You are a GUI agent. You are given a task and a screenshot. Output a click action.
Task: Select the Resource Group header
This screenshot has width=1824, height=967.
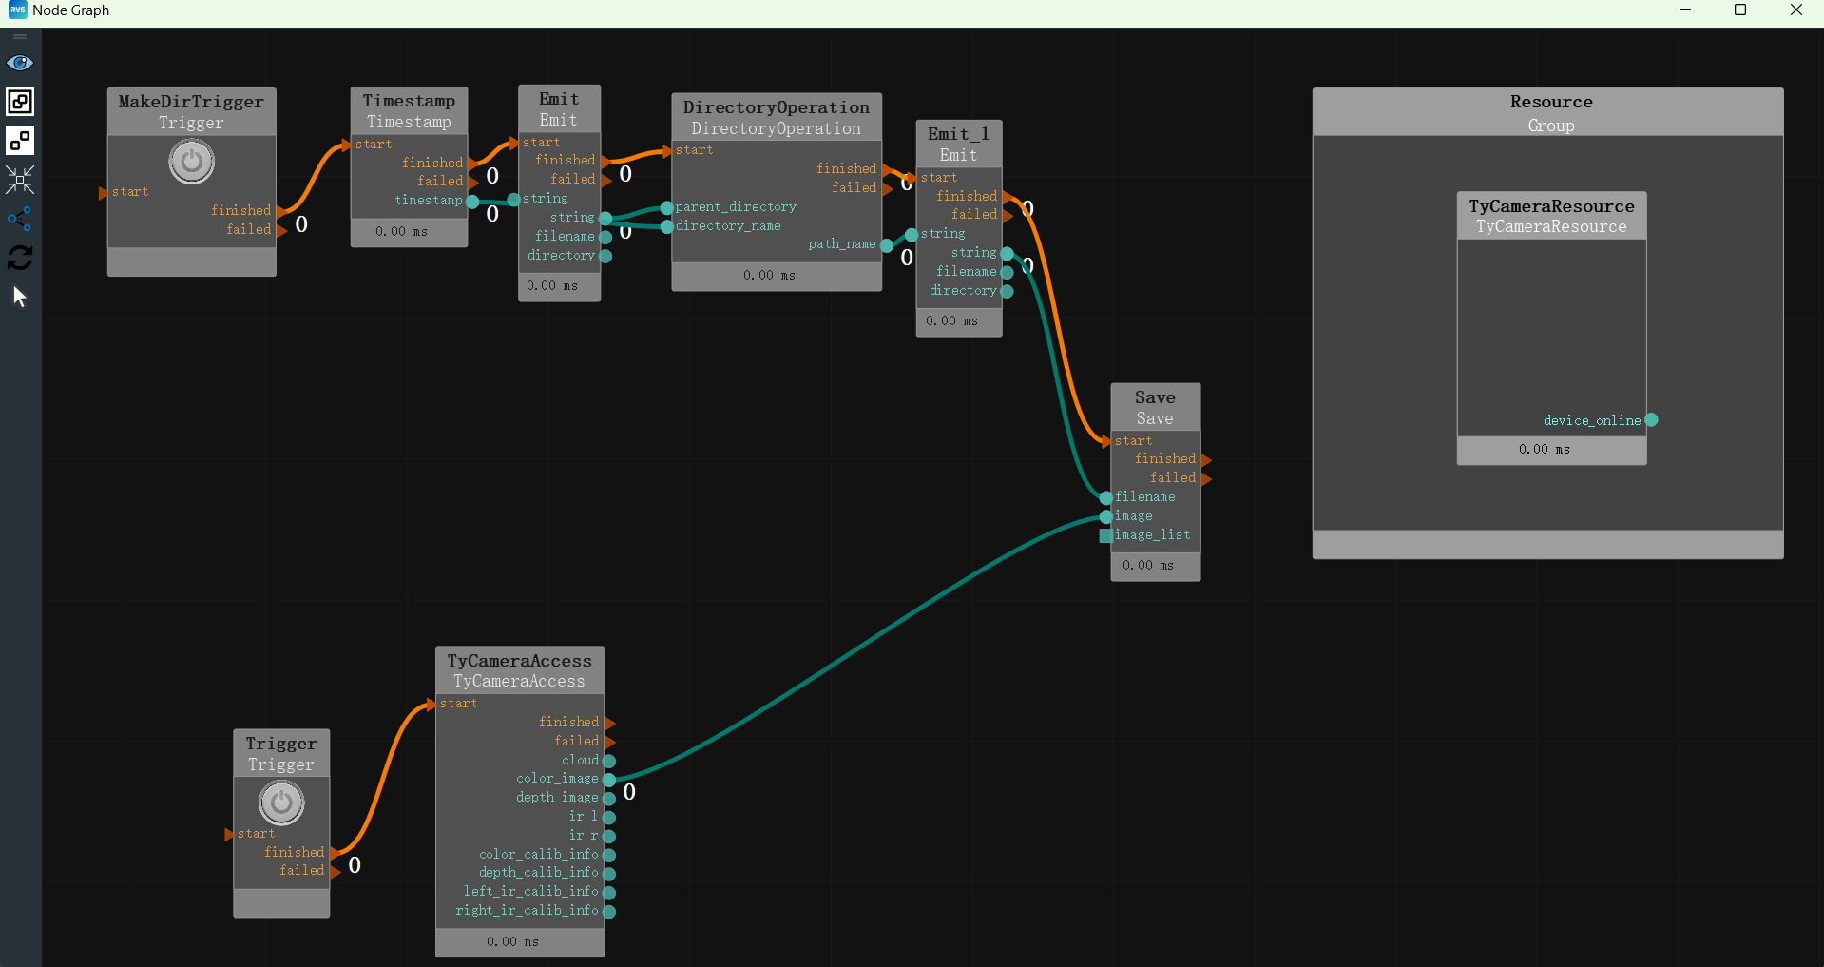coord(1548,112)
